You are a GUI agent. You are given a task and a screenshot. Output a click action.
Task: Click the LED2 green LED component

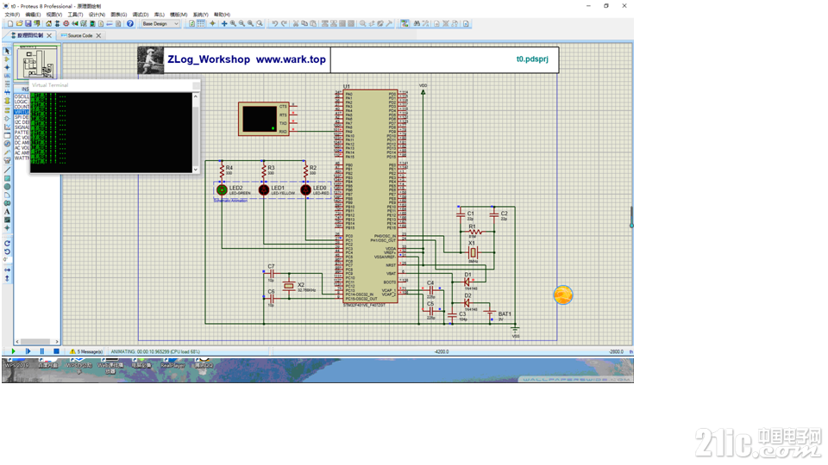pyautogui.click(x=222, y=189)
